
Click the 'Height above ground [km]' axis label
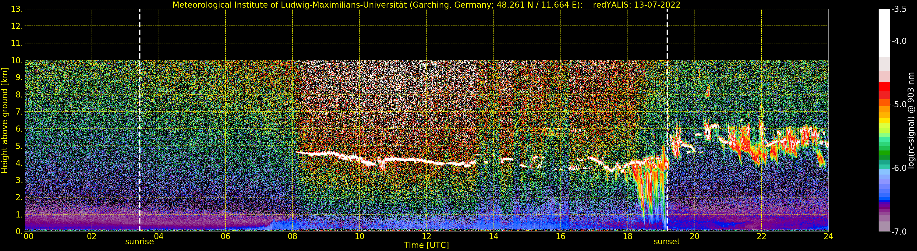pyautogui.click(x=5, y=120)
